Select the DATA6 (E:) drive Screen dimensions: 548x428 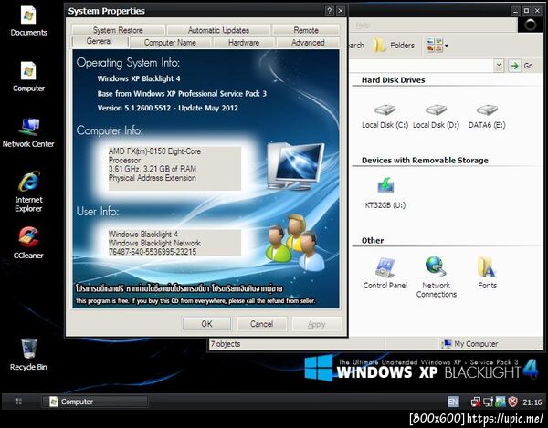point(487,116)
